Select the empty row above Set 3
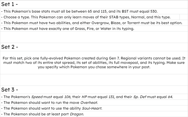Screen dimensions: 188x117 94,80
